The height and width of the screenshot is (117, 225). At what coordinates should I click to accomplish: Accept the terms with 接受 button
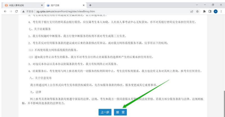(x=120, y=112)
